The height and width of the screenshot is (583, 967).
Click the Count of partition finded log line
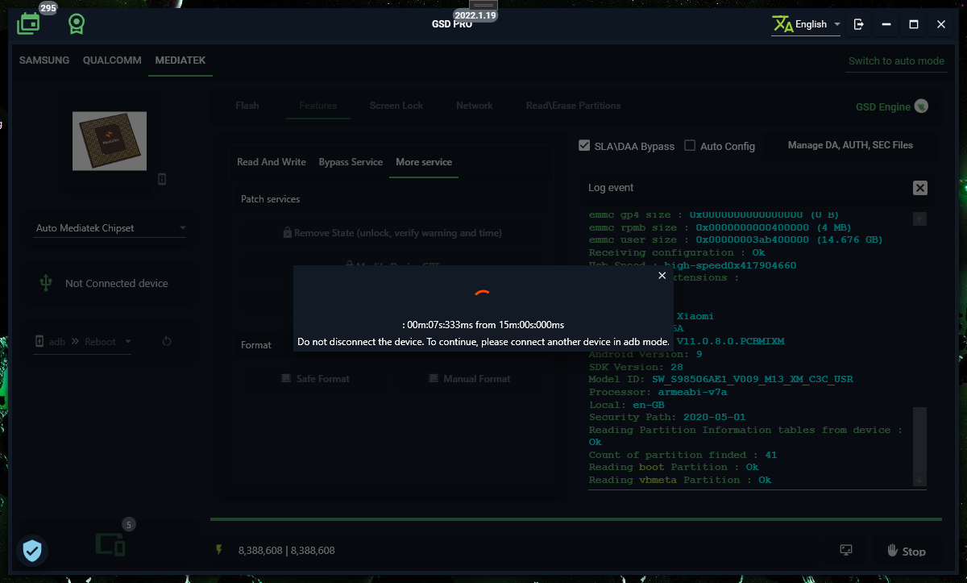[x=683, y=455]
